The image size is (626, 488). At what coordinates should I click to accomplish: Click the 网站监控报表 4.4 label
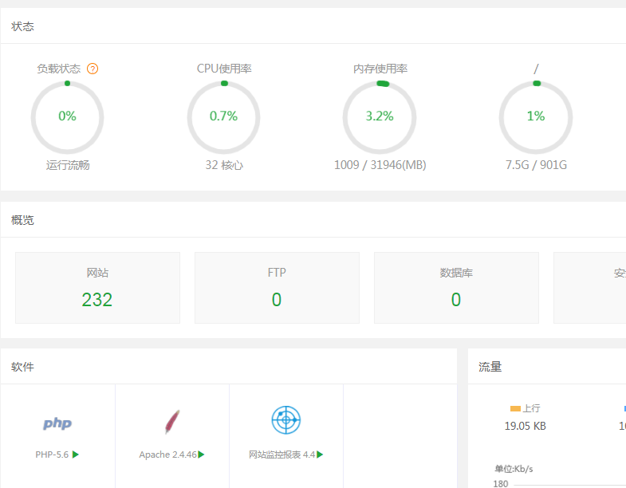tap(282, 455)
